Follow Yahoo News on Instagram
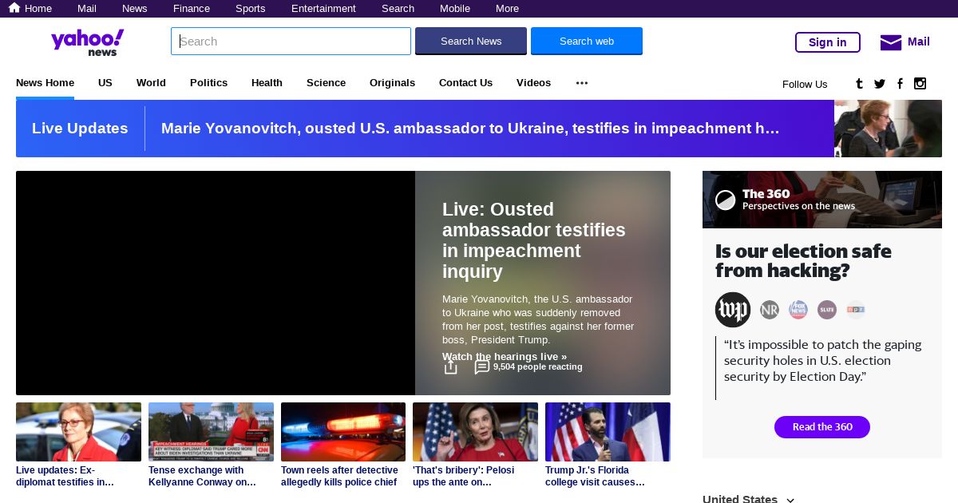Viewport: 958px width, 503px height. click(920, 84)
